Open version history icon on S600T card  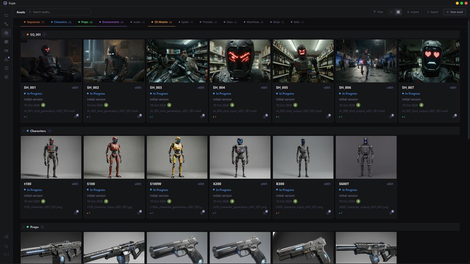pyautogui.click(x=391, y=212)
